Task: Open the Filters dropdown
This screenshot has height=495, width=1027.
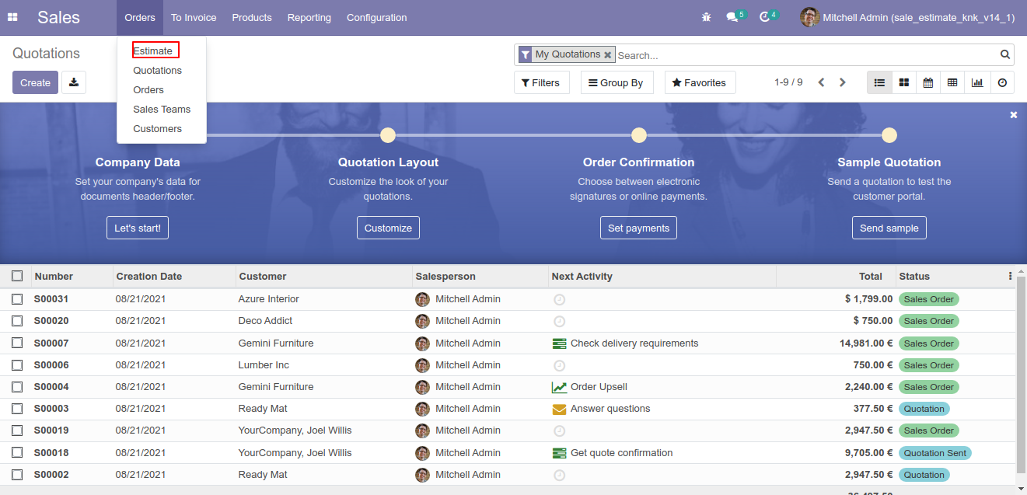Action: [x=541, y=82]
